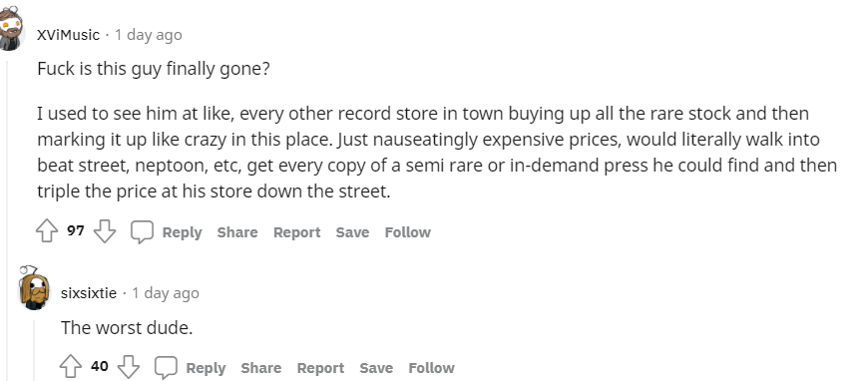This screenshot has width=860, height=381.
Task: Report sixsixtie's comment
Action: [320, 368]
